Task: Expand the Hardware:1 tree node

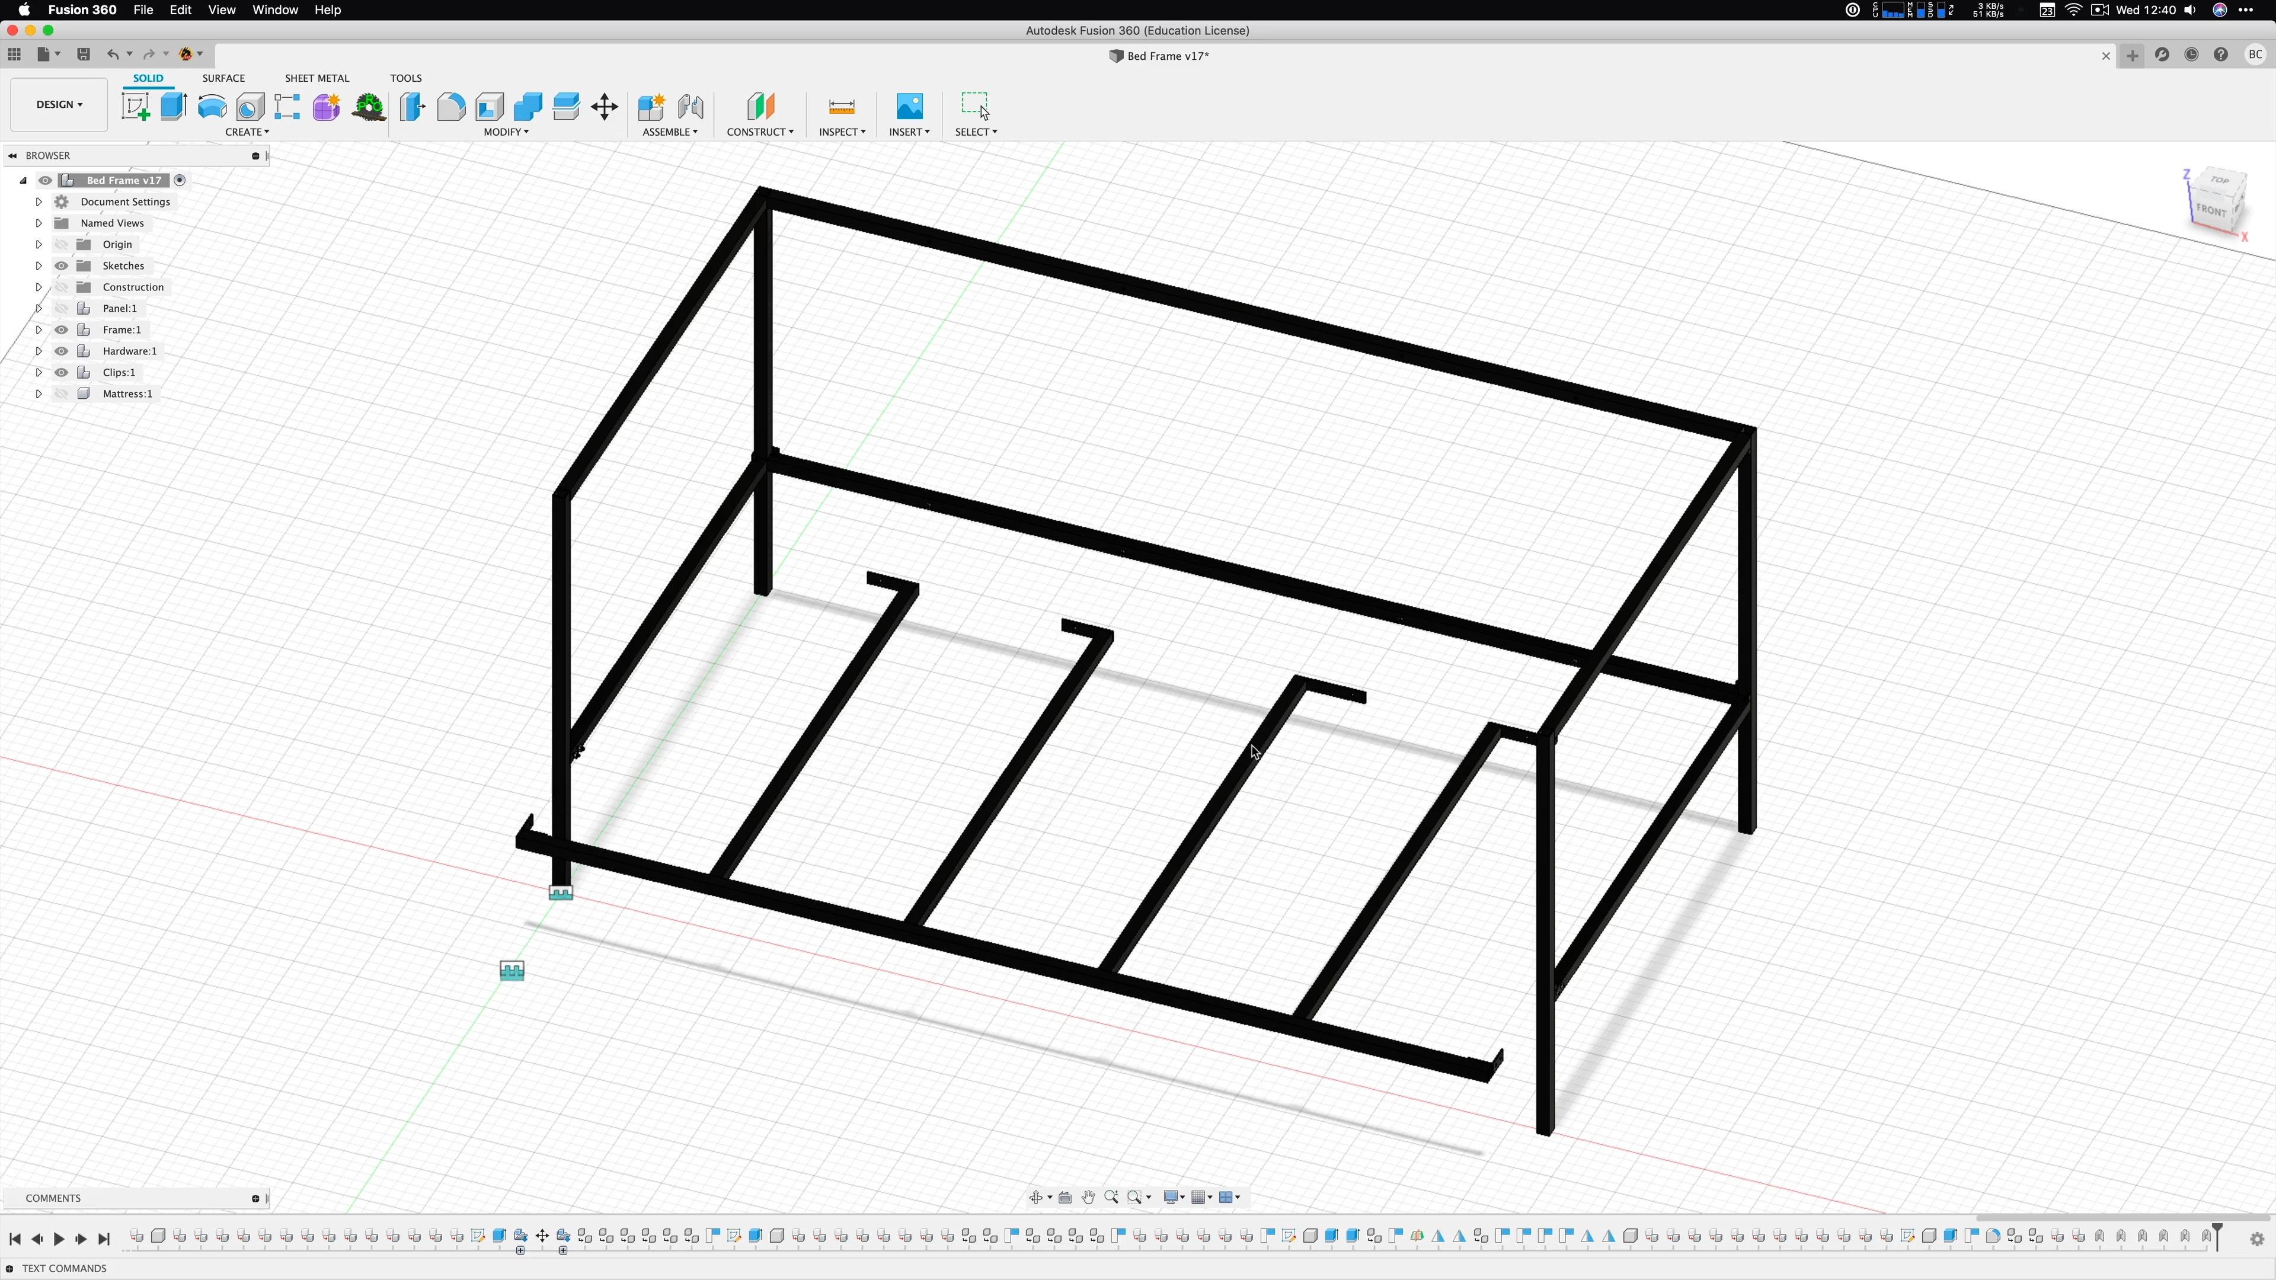Action: point(38,351)
